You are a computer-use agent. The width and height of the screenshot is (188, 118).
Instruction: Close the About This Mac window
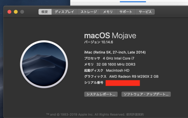tap(9, 12)
